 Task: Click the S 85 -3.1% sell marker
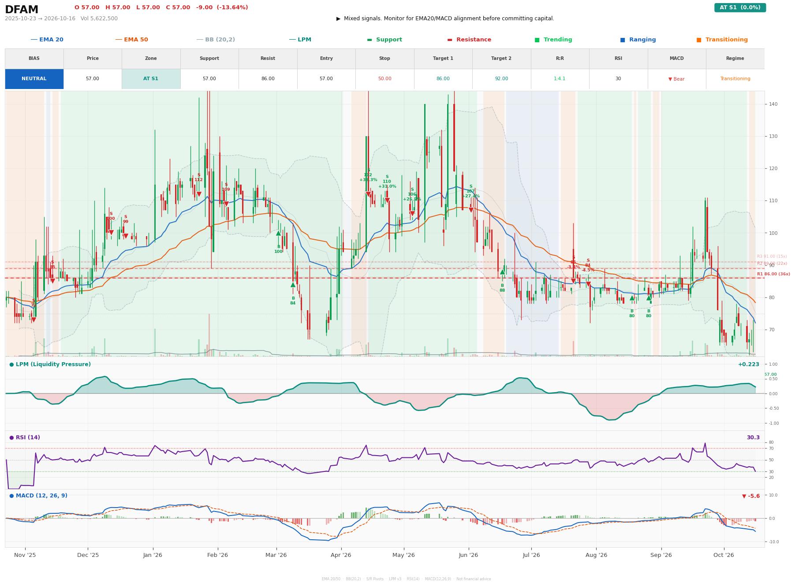click(573, 281)
